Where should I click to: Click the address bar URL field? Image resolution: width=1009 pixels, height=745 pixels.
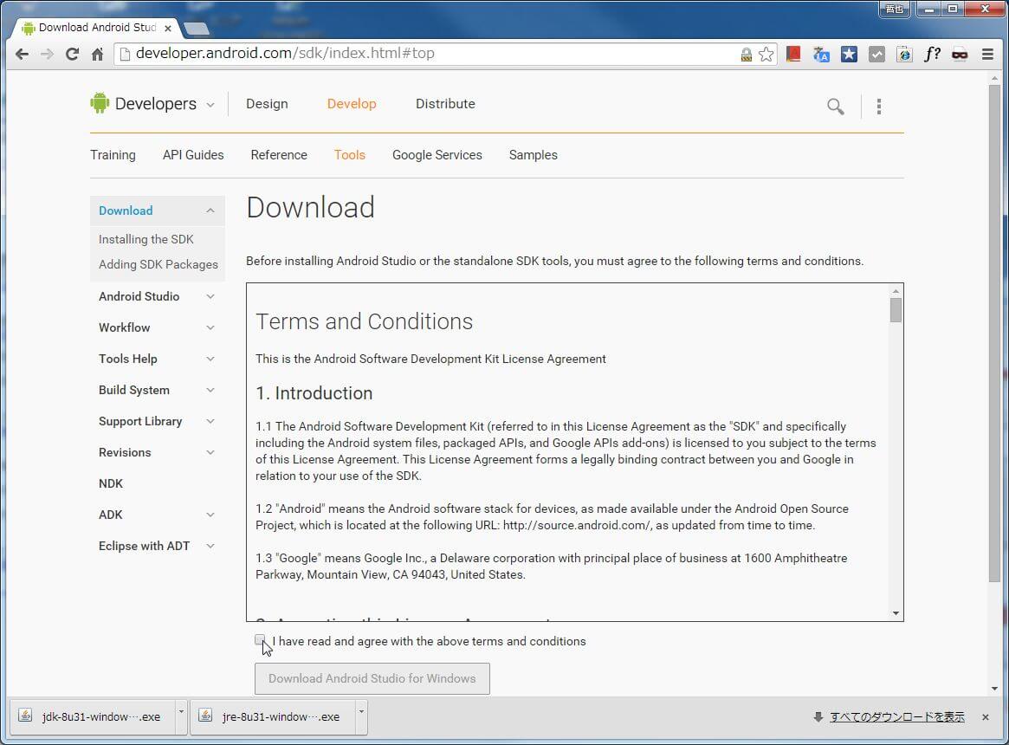click(x=433, y=54)
